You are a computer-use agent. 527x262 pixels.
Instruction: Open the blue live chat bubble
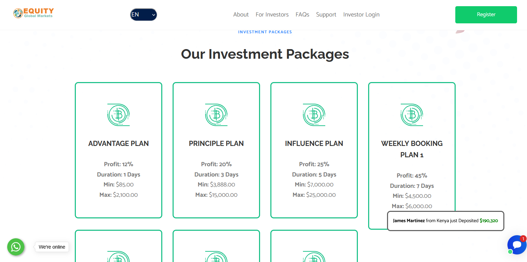pos(517,245)
